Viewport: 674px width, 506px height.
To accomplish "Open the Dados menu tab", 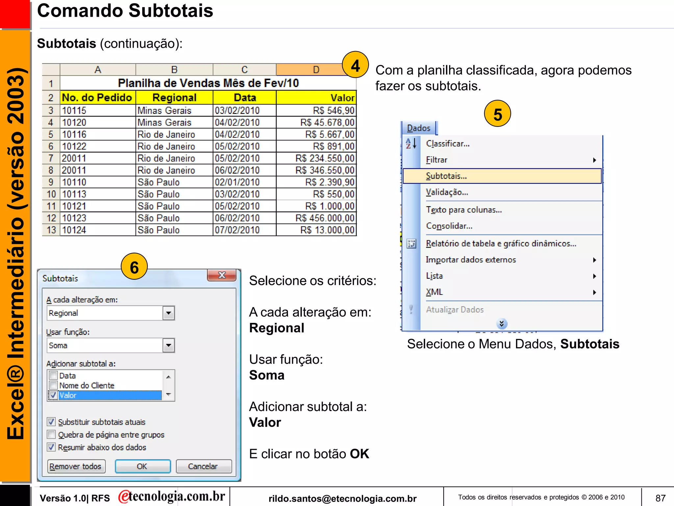I will [419, 128].
